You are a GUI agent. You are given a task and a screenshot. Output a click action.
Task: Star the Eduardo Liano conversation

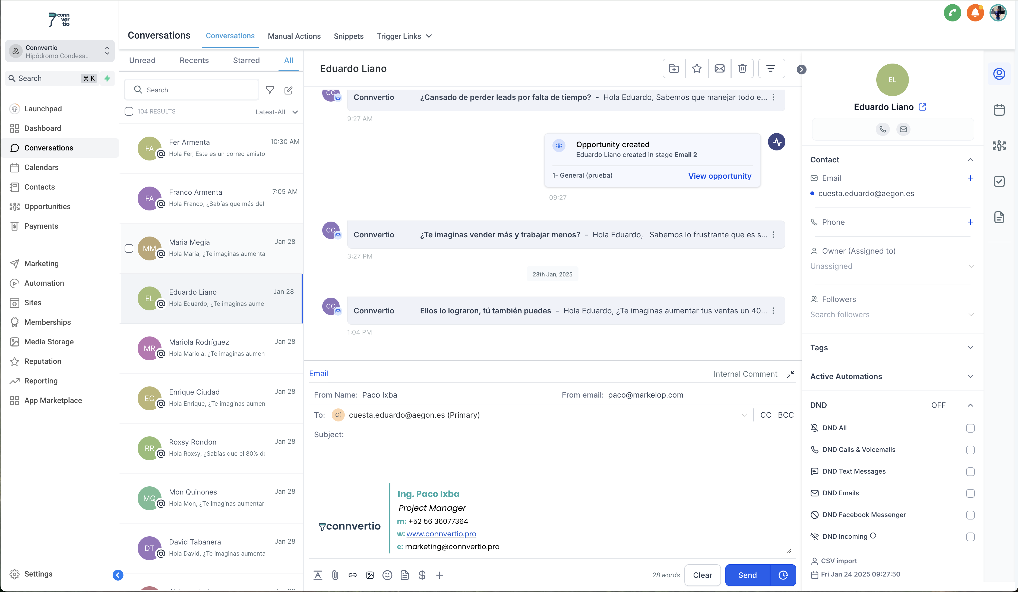point(696,69)
